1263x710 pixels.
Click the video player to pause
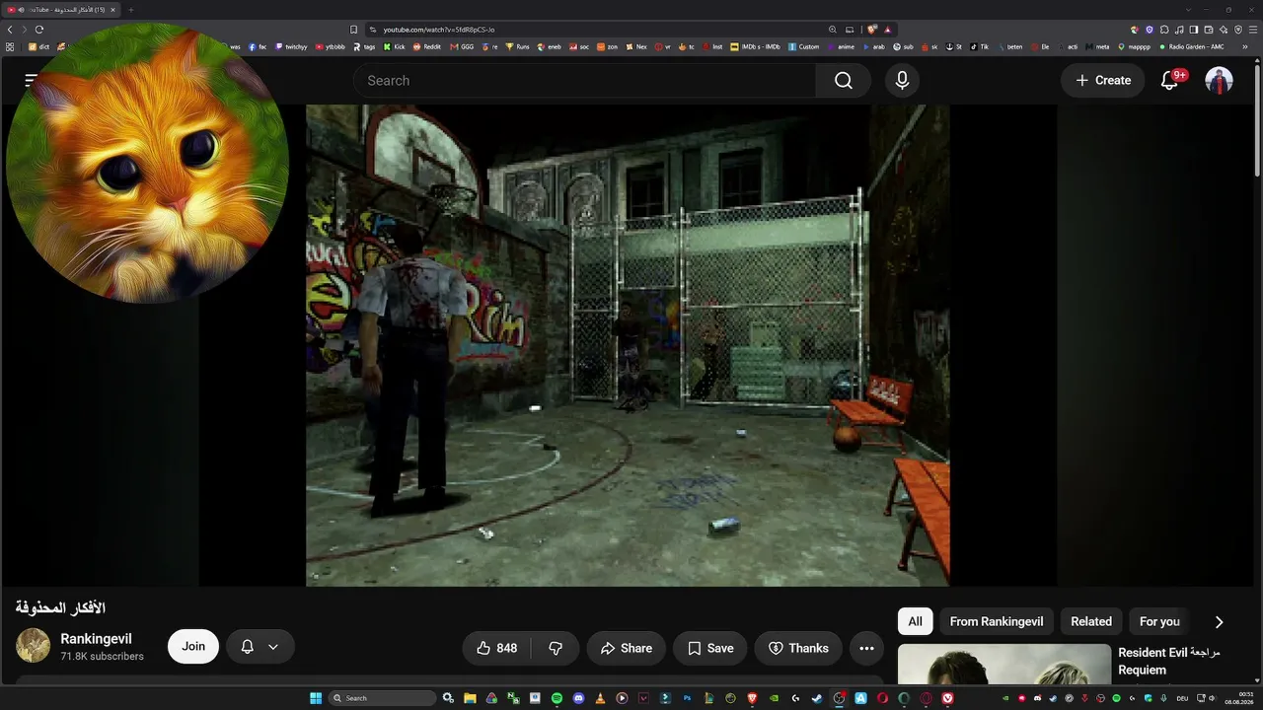tap(628, 345)
